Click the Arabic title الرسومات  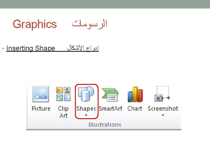click(90, 24)
